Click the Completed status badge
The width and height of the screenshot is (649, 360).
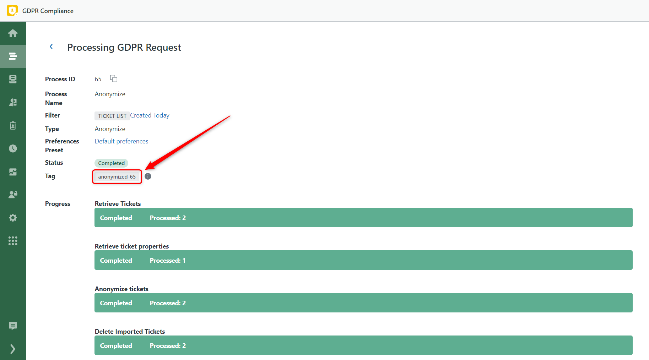point(112,163)
